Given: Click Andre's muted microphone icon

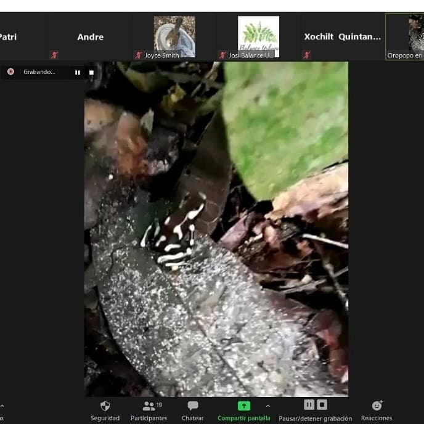Looking at the screenshot, I should coord(54,55).
